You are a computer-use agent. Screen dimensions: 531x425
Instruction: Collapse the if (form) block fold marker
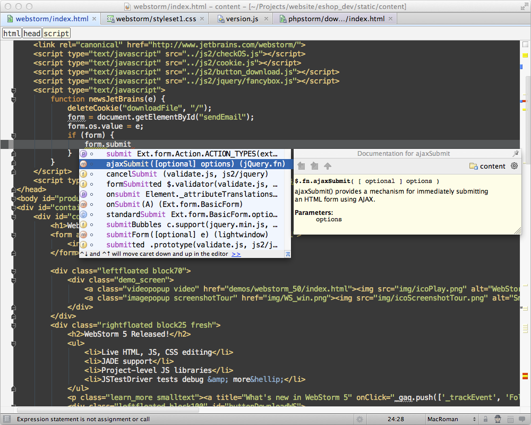(14, 135)
